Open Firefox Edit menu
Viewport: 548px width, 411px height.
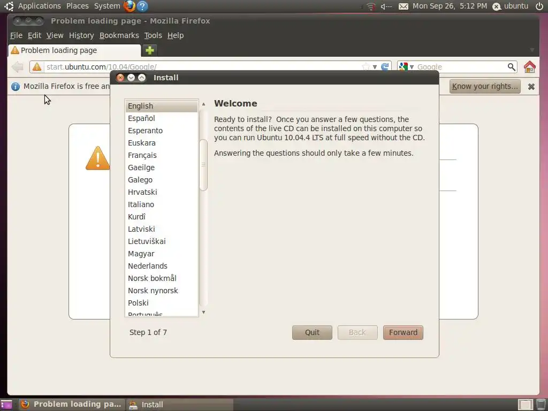[34, 35]
